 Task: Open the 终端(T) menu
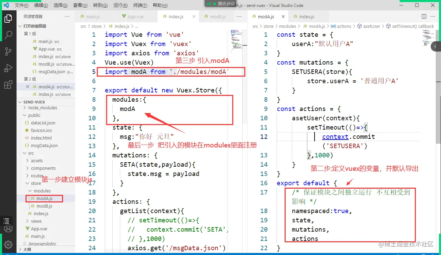pyautogui.click(x=140, y=5)
